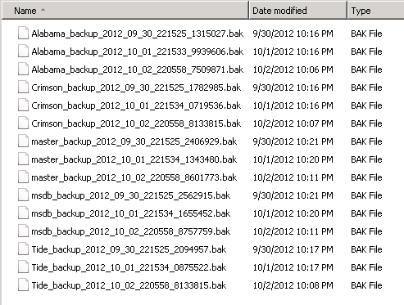Select Crimson_backup_2012_09_30_221525_1782985.bak file name
Viewport: 404px width, 305px height.
point(136,87)
